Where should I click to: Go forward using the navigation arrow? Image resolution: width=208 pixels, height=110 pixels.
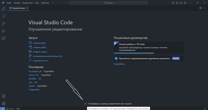(66, 3)
